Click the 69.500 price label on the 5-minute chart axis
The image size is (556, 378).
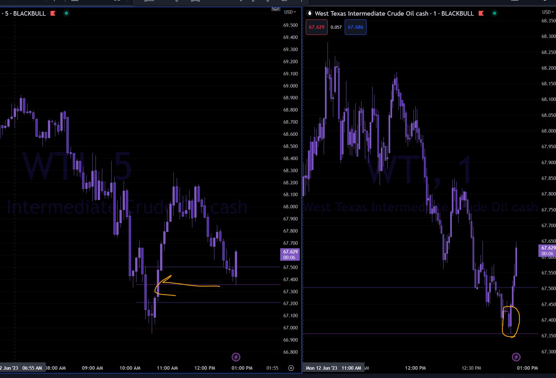[x=290, y=25]
